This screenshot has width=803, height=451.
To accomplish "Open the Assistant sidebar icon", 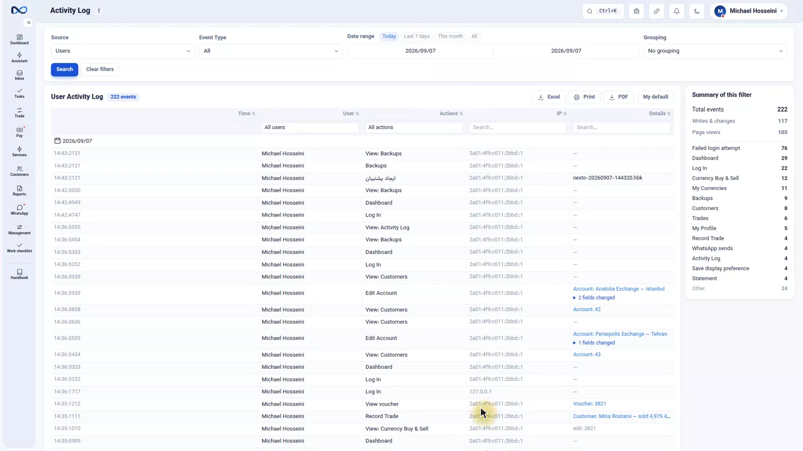I will (x=19, y=58).
